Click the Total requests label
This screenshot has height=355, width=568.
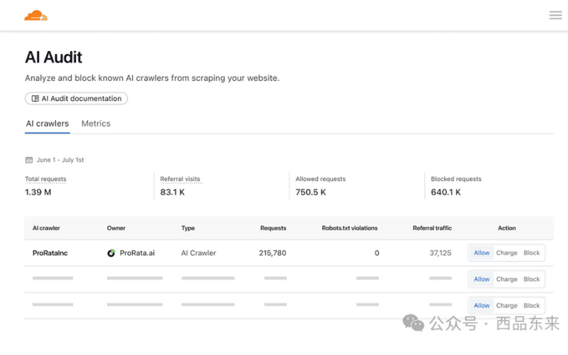click(x=45, y=179)
